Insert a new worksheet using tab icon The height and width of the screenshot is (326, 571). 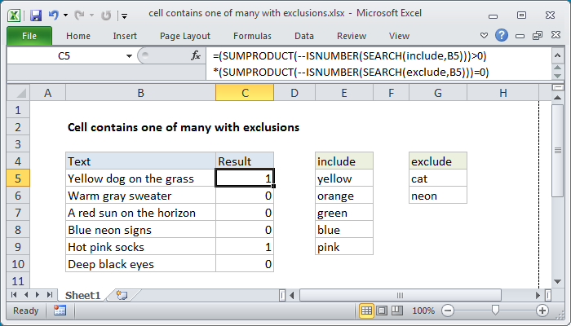(x=122, y=294)
